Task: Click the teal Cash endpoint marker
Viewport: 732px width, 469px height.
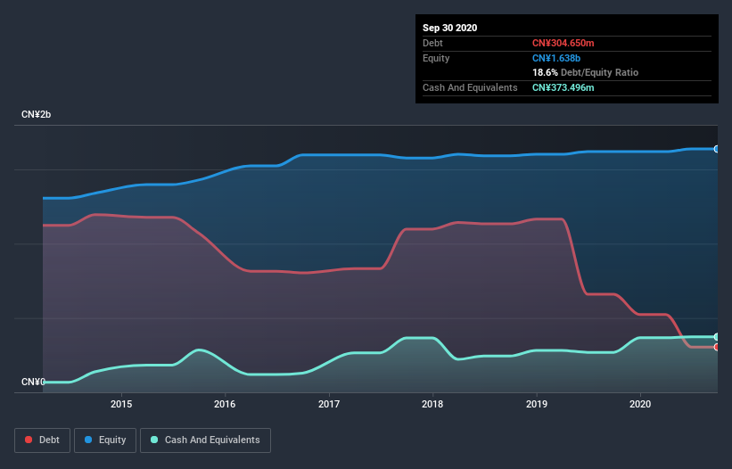Action: click(717, 337)
